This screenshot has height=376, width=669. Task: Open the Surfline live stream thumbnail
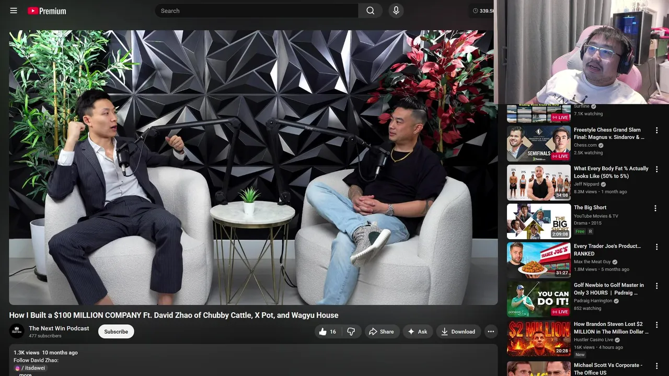539,113
